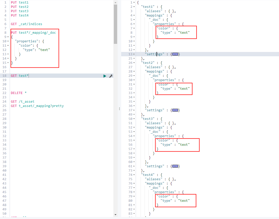This screenshot has width=279, height=219.
Task: Place the cursor on the DELETE * request line
Action: (19, 93)
